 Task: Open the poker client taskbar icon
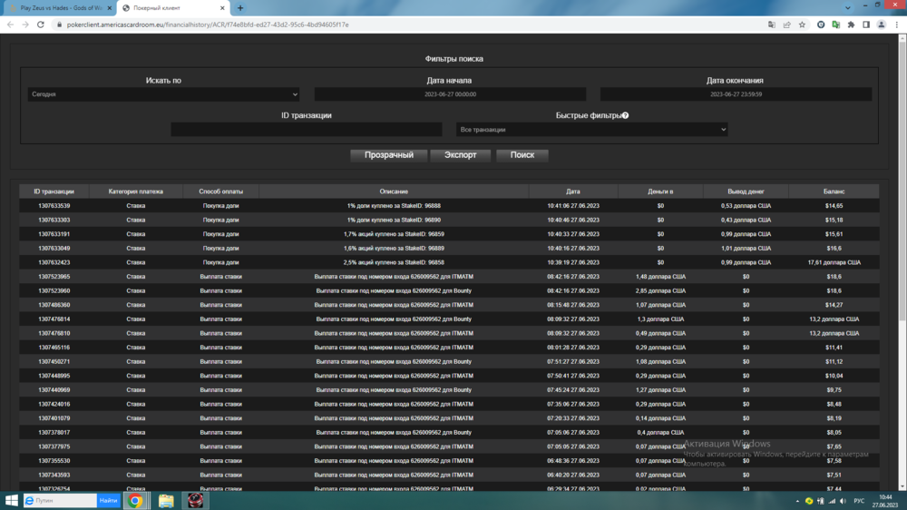click(x=195, y=501)
